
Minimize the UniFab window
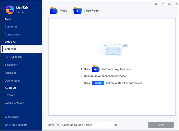coord(163,4)
